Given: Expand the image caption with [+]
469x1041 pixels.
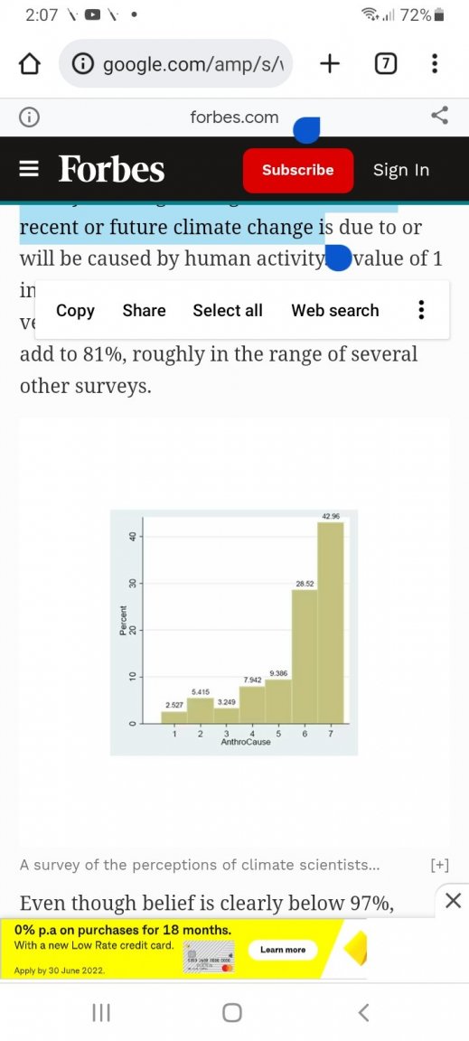Looking at the screenshot, I should (x=440, y=865).
